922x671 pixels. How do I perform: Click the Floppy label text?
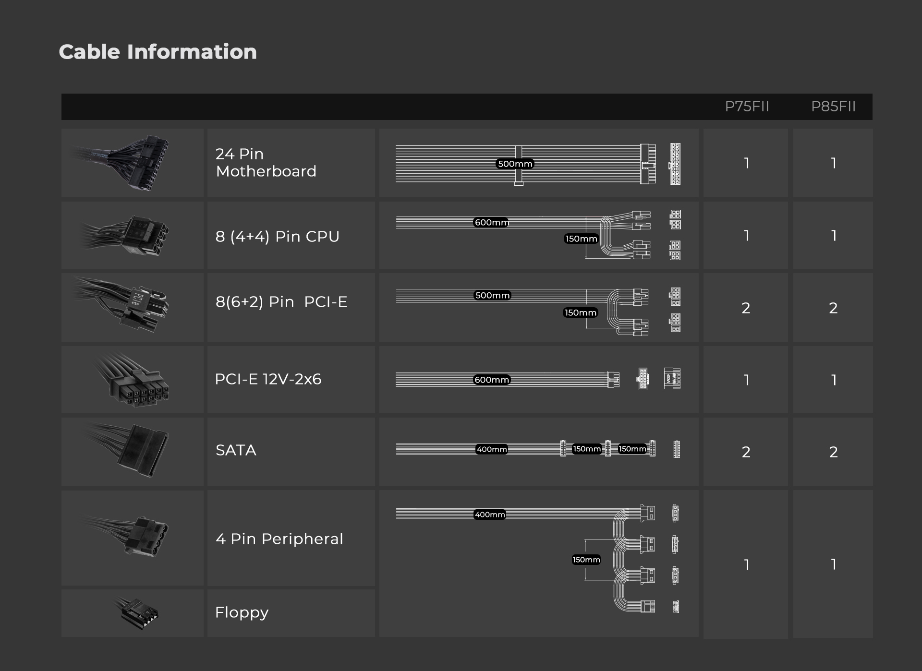[242, 612]
